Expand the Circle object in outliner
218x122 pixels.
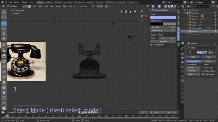pos(187,19)
